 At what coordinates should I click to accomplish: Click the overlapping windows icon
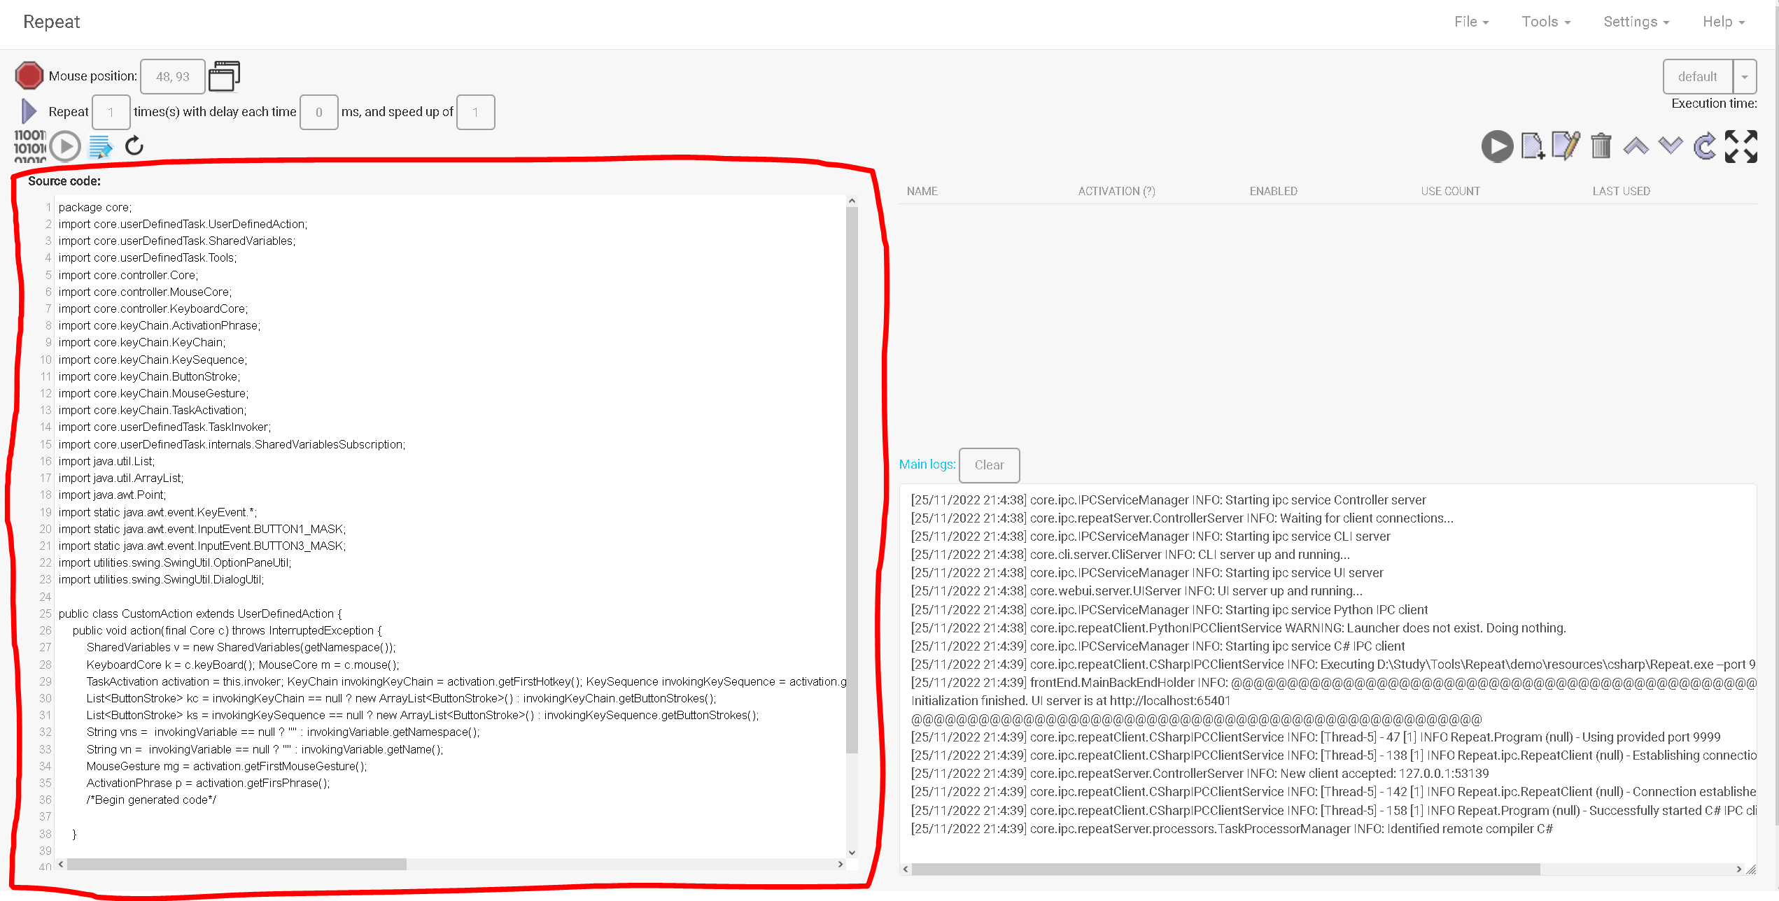click(224, 76)
